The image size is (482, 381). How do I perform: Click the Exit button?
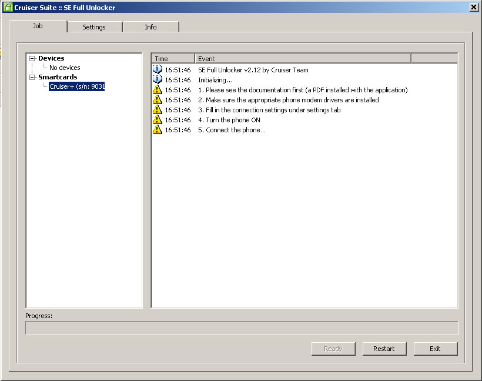point(436,349)
